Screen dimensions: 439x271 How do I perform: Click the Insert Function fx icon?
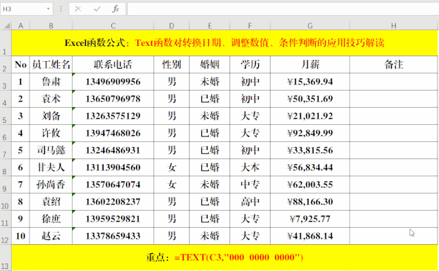click(x=115, y=9)
